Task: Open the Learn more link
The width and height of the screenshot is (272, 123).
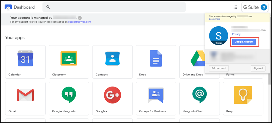Action: [215, 19]
